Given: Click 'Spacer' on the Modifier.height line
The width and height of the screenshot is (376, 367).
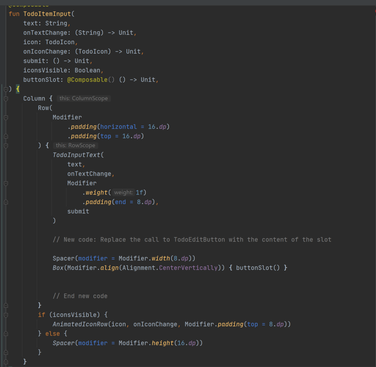Looking at the screenshot, I should (64, 343).
